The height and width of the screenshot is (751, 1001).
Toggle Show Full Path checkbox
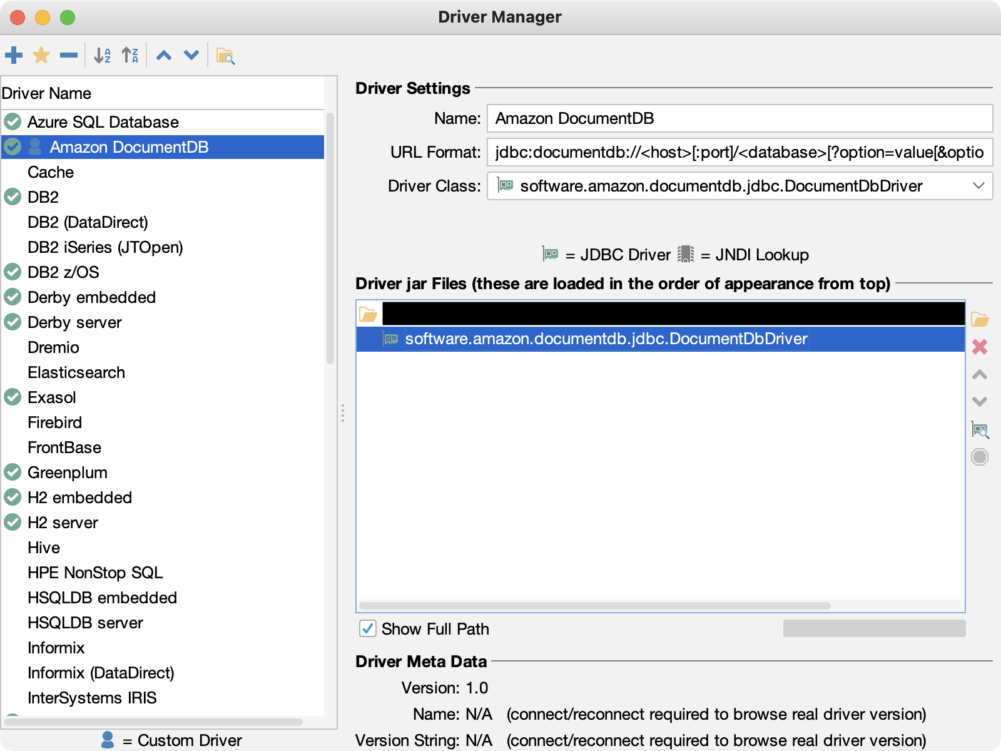point(368,628)
